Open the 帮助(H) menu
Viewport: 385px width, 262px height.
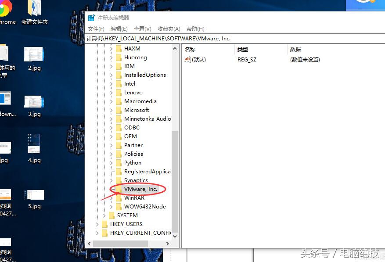(195, 29)
